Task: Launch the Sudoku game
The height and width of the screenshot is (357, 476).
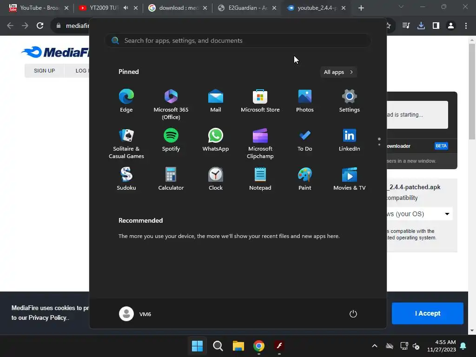Action: [x=126, y=179]
